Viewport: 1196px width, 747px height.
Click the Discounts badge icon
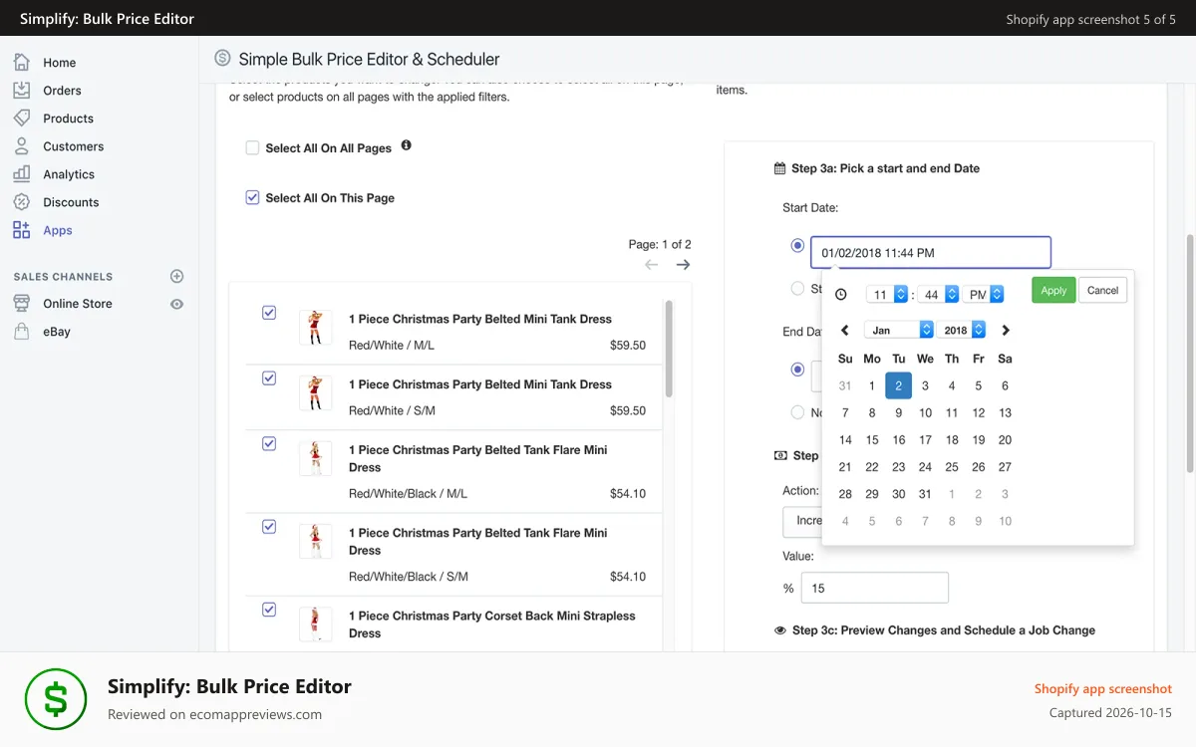(x=22, y=201)
